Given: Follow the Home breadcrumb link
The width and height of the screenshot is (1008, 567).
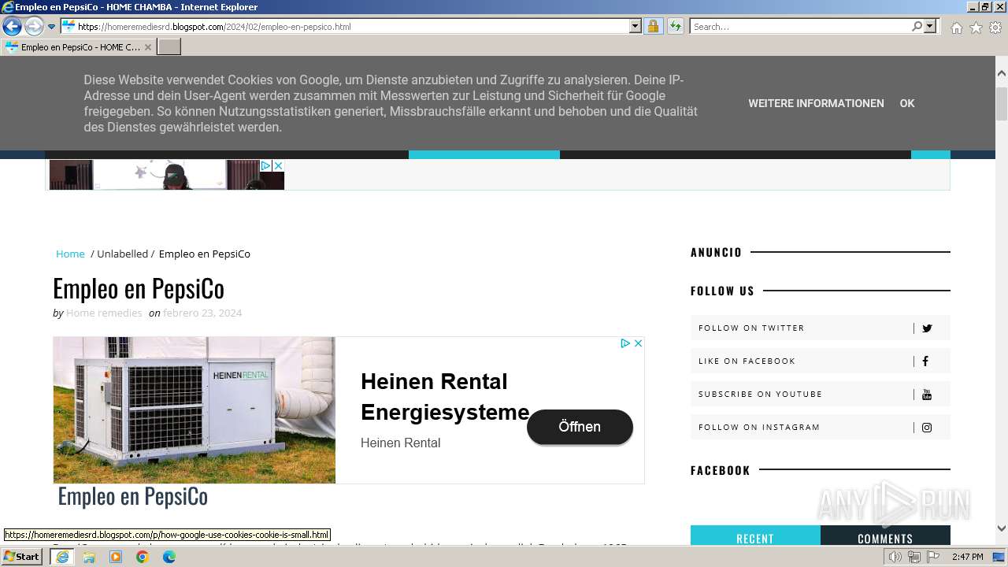Looking at the screenshot, I should tap(70, 254).
